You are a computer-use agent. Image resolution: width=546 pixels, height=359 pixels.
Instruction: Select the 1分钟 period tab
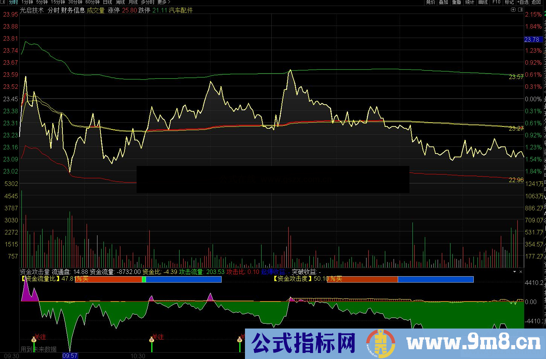point(27,2)
